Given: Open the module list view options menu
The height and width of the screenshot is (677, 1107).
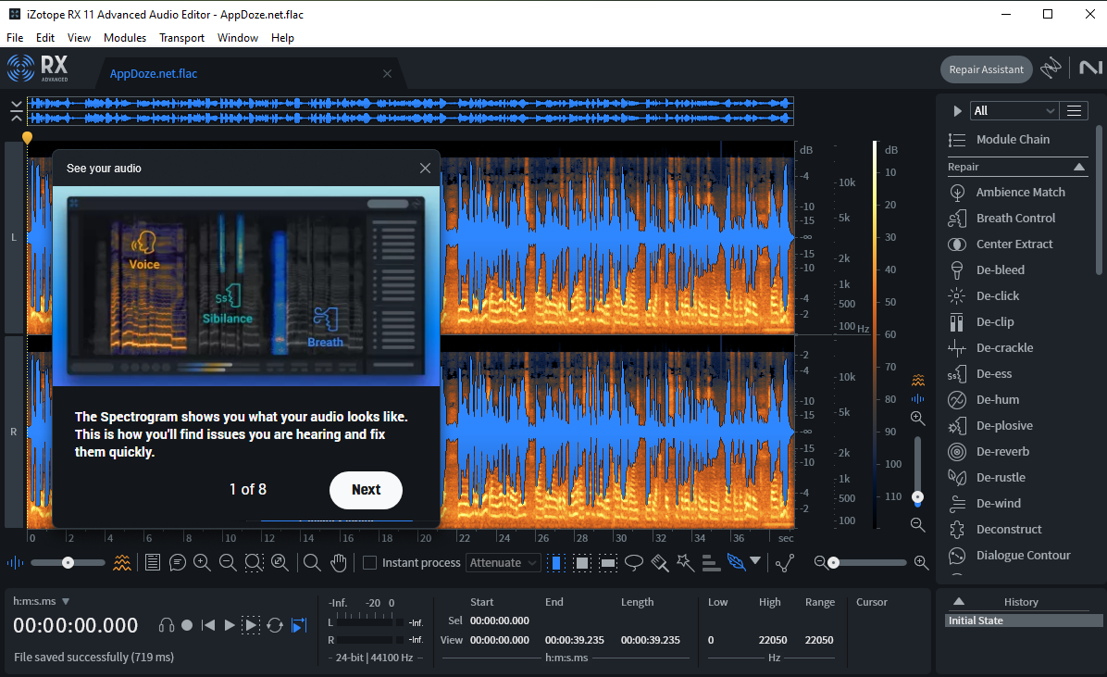Looking at the screenshot, I should [1074, 110].
